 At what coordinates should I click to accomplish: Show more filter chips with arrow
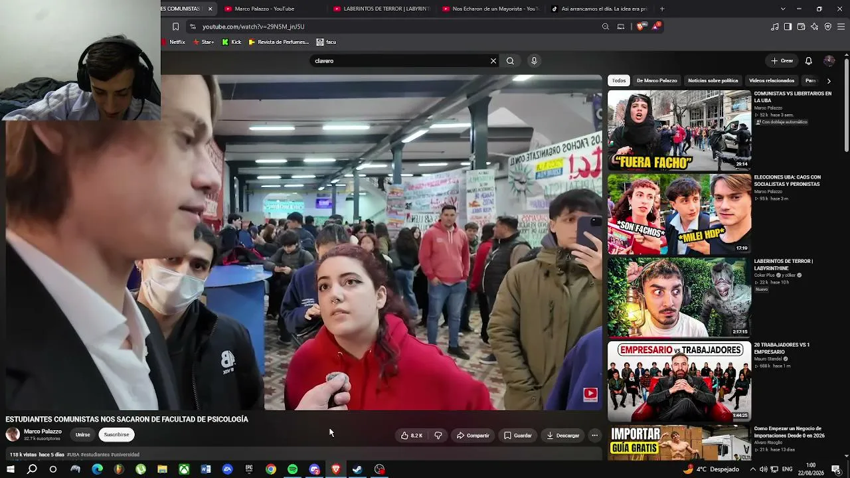click(x=829, y=81)
